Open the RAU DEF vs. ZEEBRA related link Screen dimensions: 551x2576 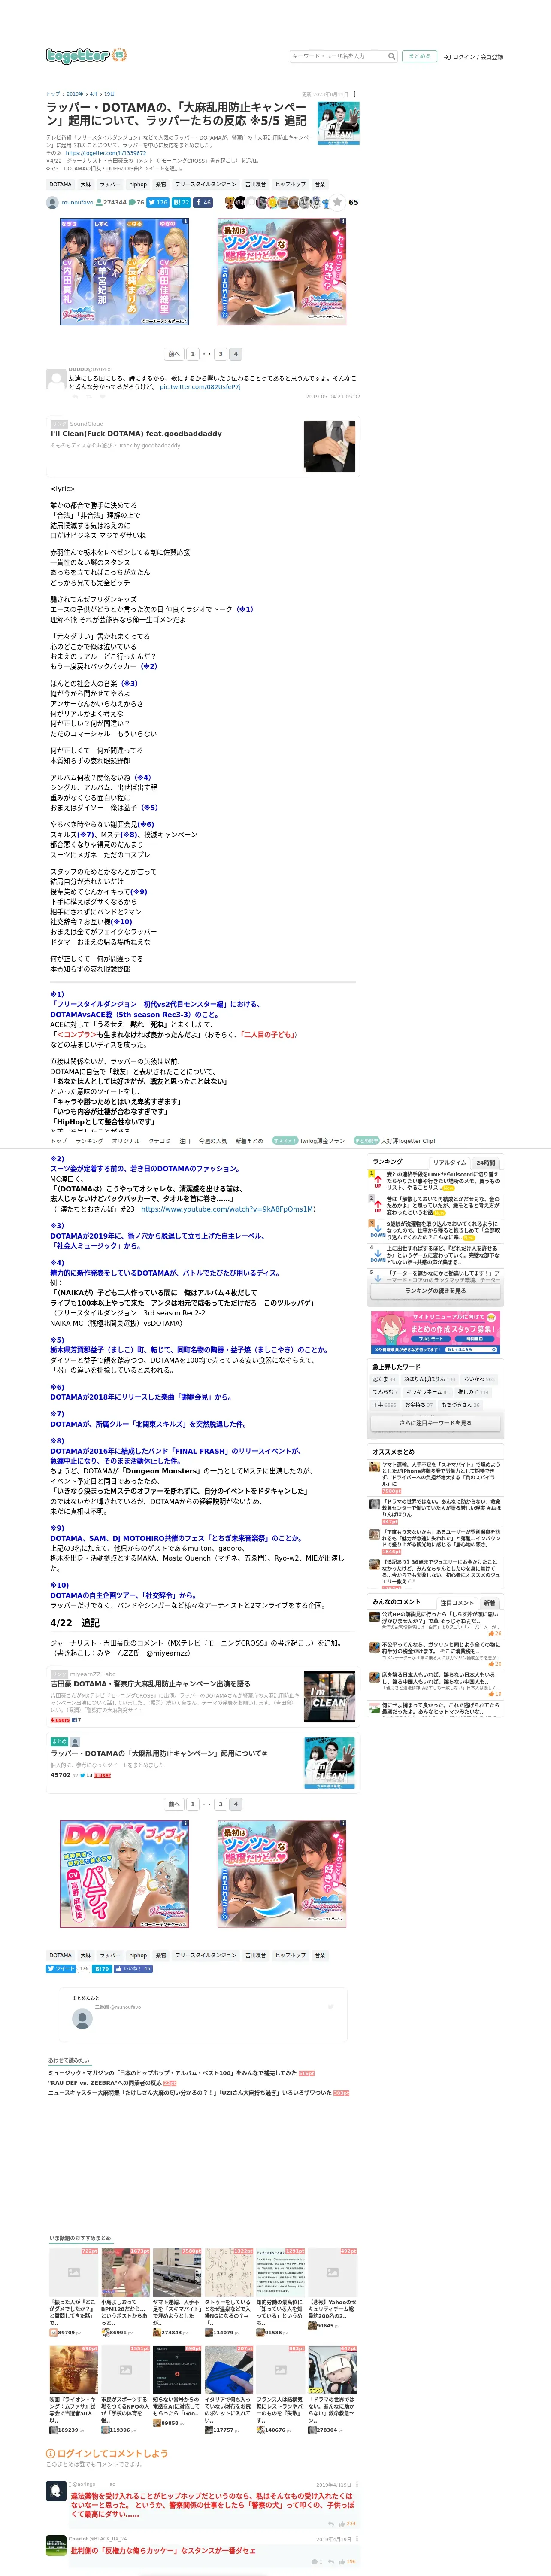click(x=105, y=2083)
